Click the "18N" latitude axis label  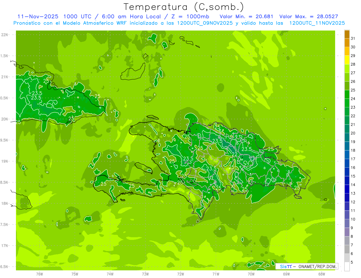tap(5, 203)
